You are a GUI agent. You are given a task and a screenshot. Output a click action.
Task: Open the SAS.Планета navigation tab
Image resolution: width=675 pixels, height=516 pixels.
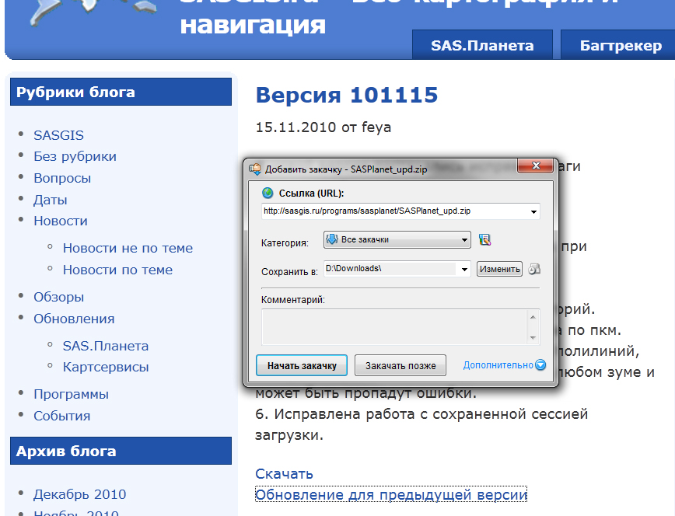(482, 45)
